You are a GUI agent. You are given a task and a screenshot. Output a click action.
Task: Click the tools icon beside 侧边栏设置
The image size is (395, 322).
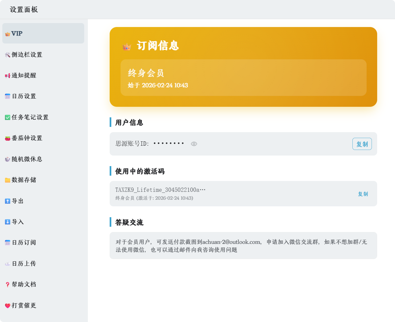point(8,55)
